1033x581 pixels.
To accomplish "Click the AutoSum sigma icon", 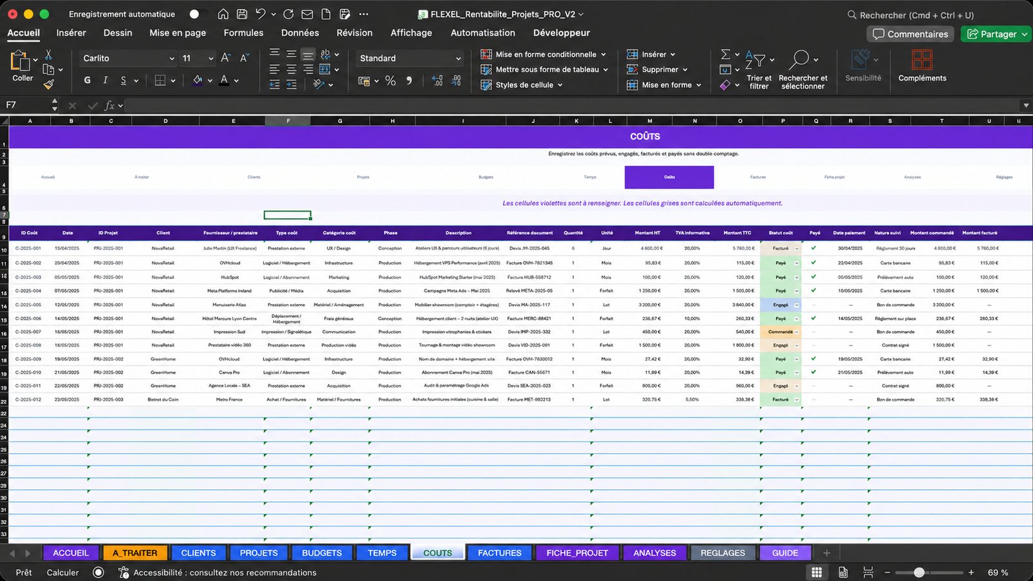I will pos(726,54).
